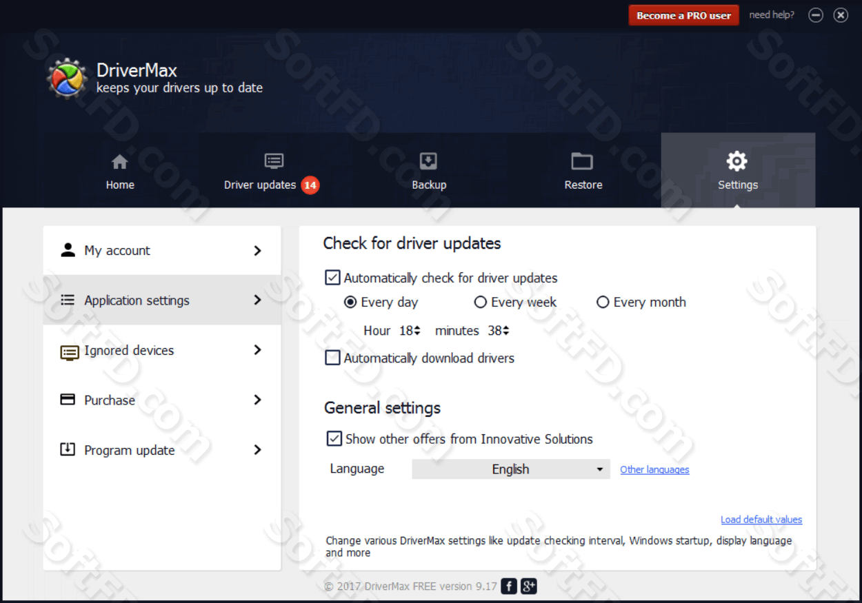
Task: Click the Restore folder icon
Action: [582, 161]
